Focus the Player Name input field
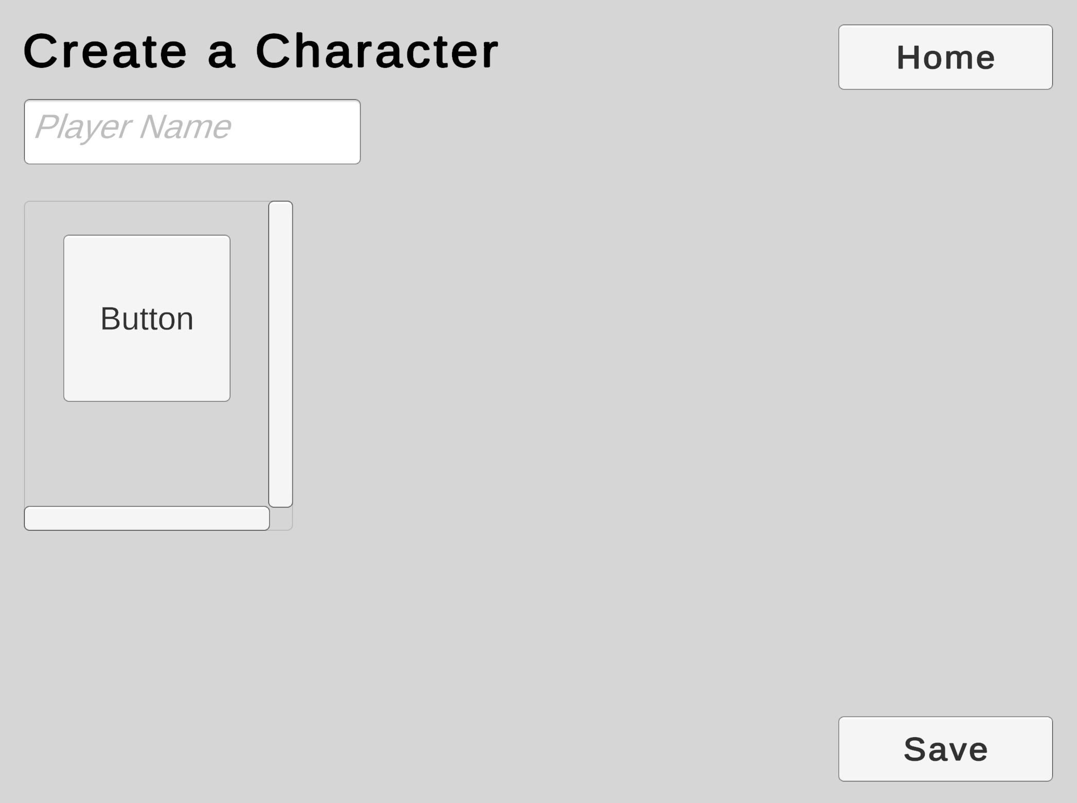This screenshot has width=1077, height=803. click(192, 132)
